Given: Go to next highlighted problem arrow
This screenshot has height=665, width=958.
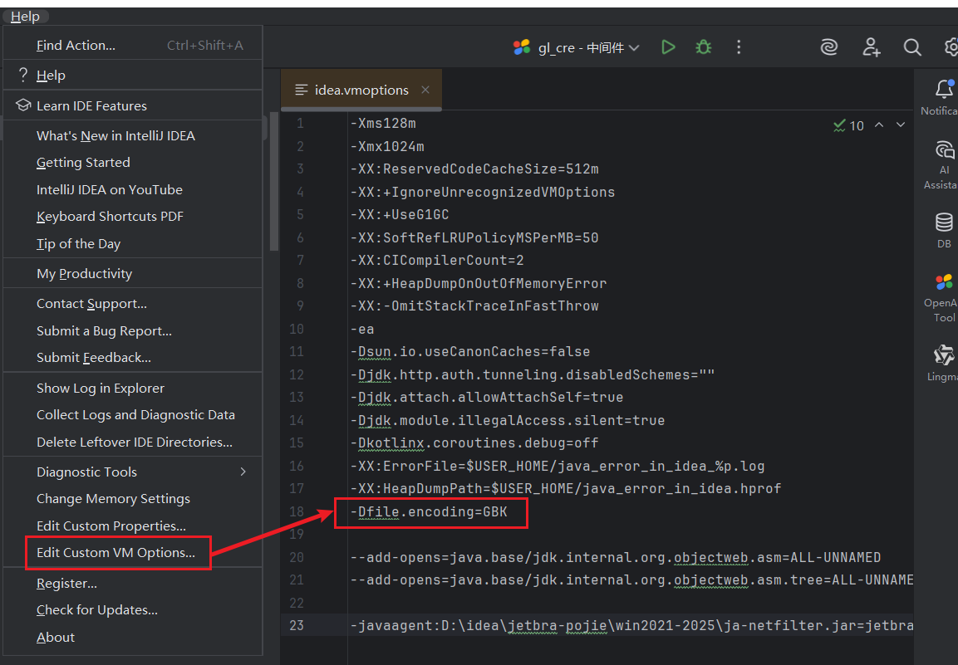Looking at the screenshot, I should pyautogui.click(x=901, y=125).
